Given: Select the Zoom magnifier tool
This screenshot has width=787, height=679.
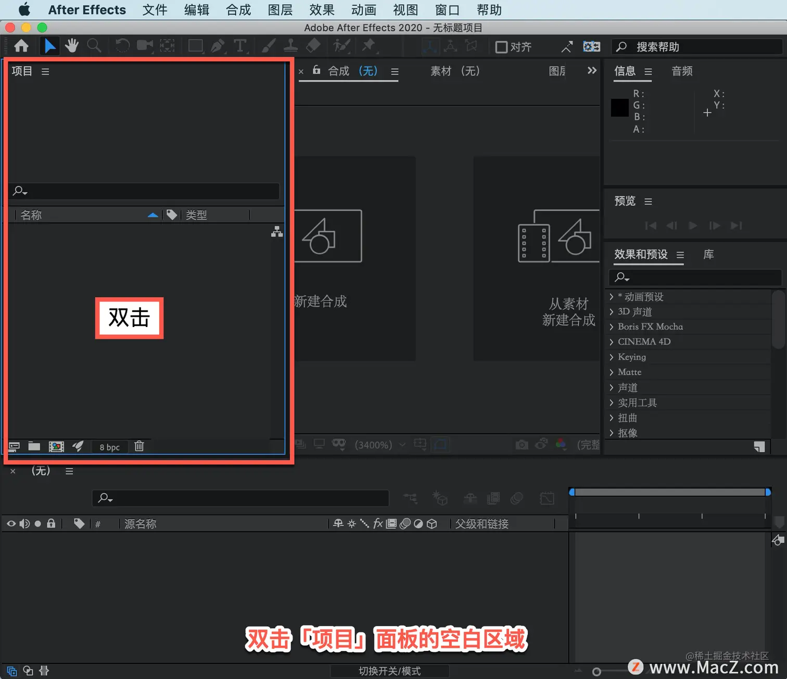Looking at the screenshot, I should pos(94,46).
